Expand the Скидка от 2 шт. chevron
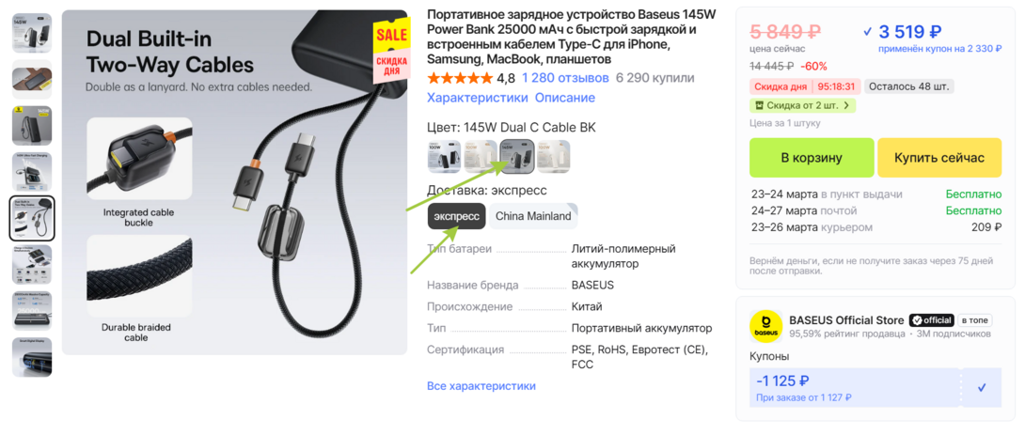Image resolution: width=1025 pixels, height=435 pixels. 846,105
